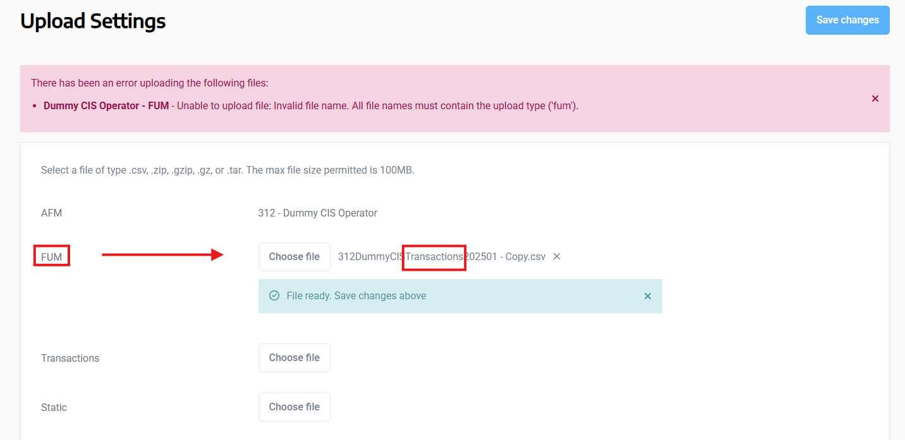Choose a file for the Static upload

pyautogui.click(x=295, y=407)
